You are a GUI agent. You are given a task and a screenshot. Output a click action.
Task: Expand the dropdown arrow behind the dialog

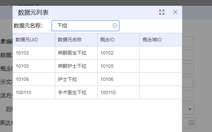[x=190, y=109]
